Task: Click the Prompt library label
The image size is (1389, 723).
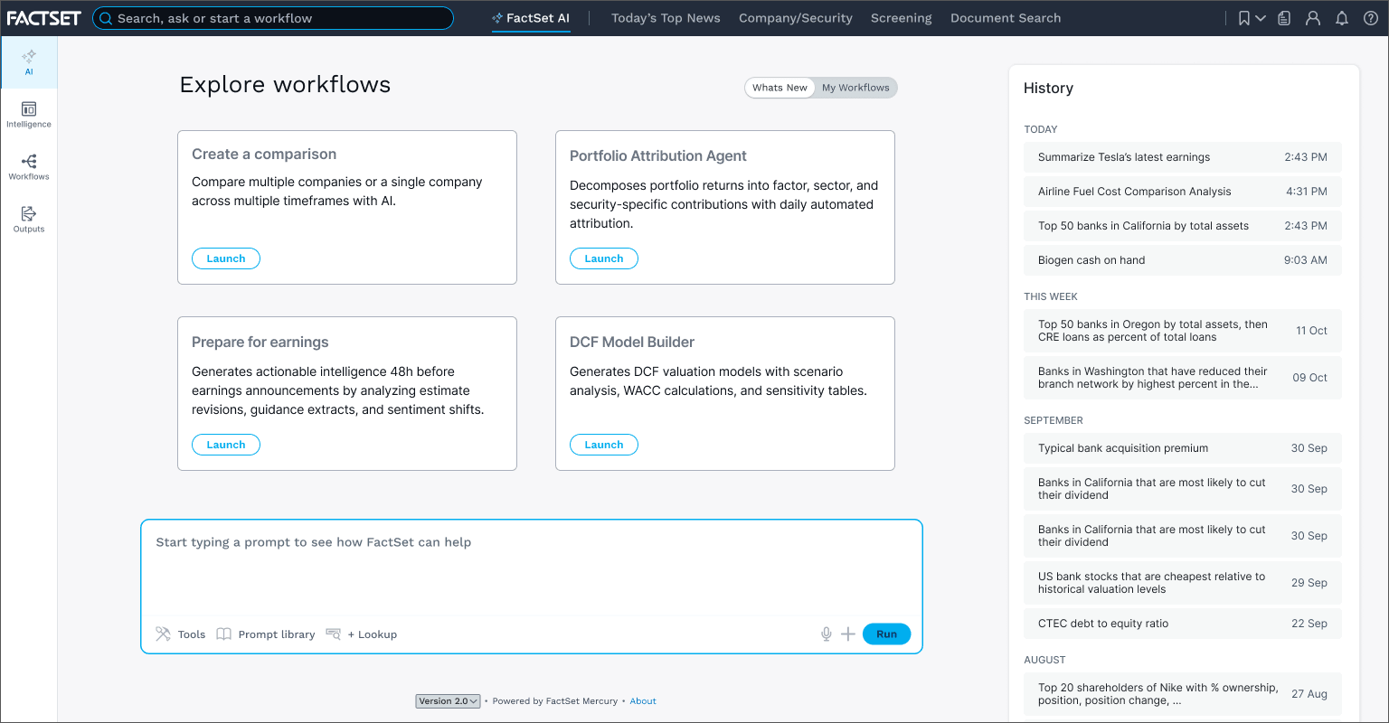Action: (277, 634)
